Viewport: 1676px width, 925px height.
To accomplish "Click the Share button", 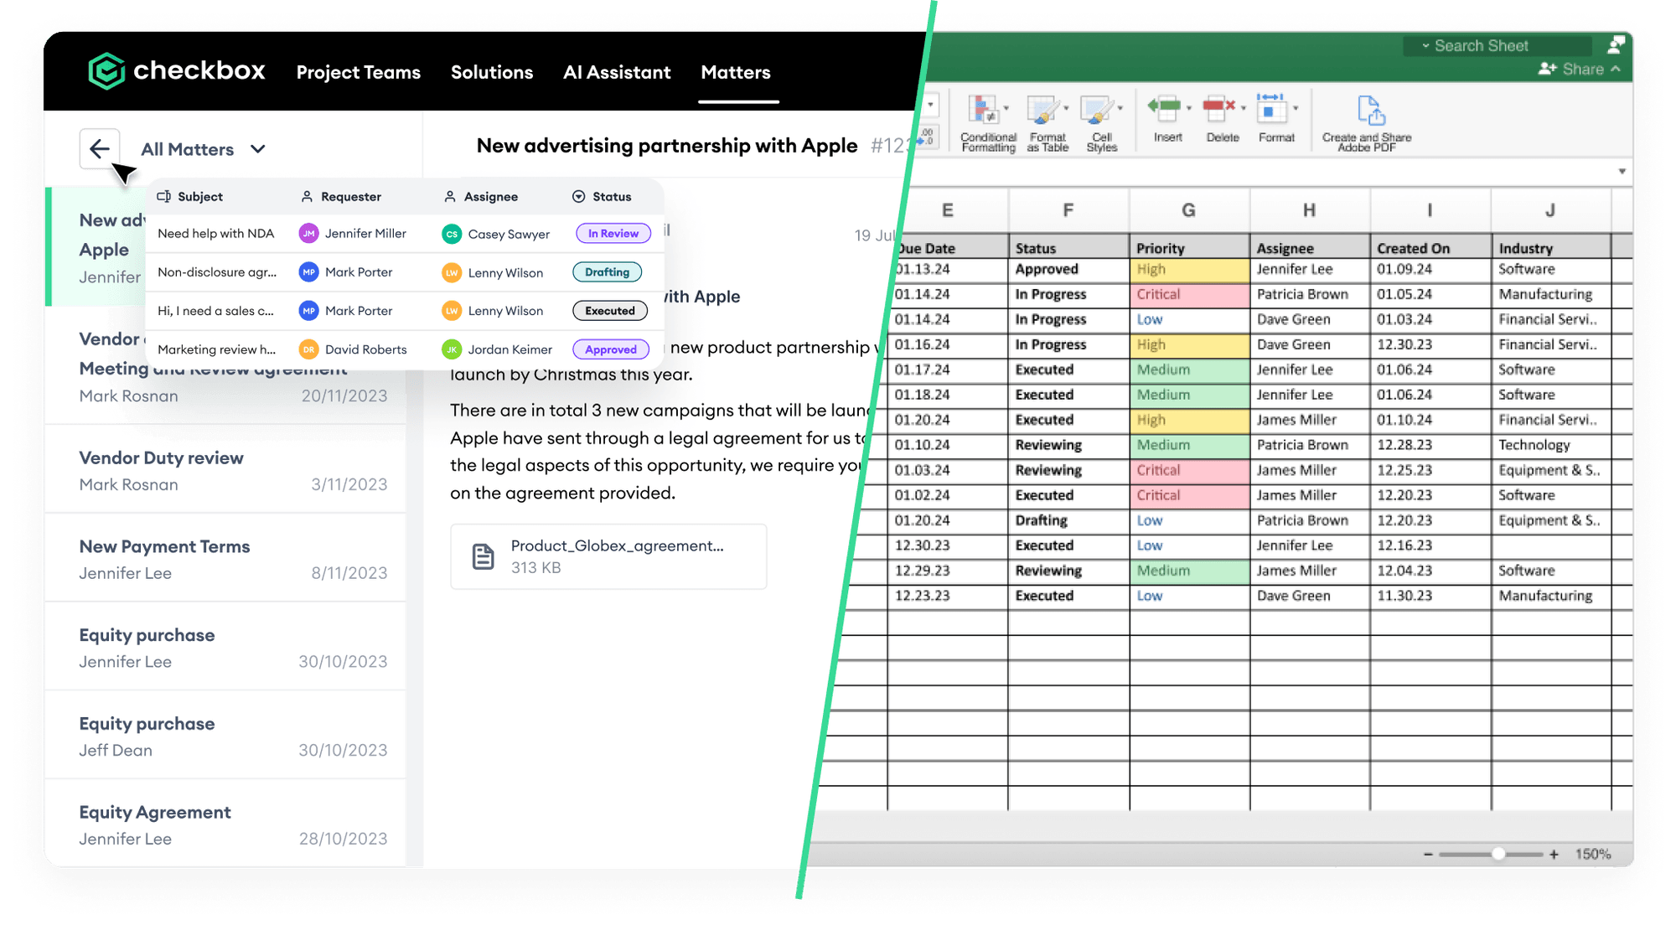I will [x=1573, y=70].
